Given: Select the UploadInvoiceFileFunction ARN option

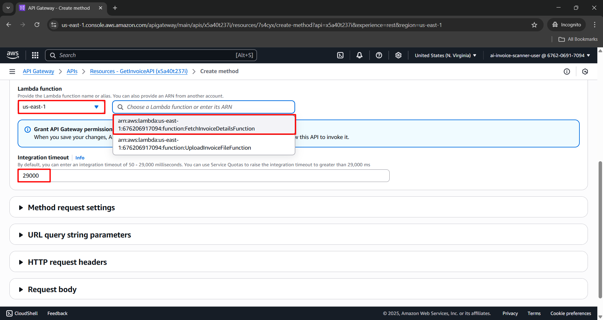Looking at the screenshot, I should coord(204,144).
